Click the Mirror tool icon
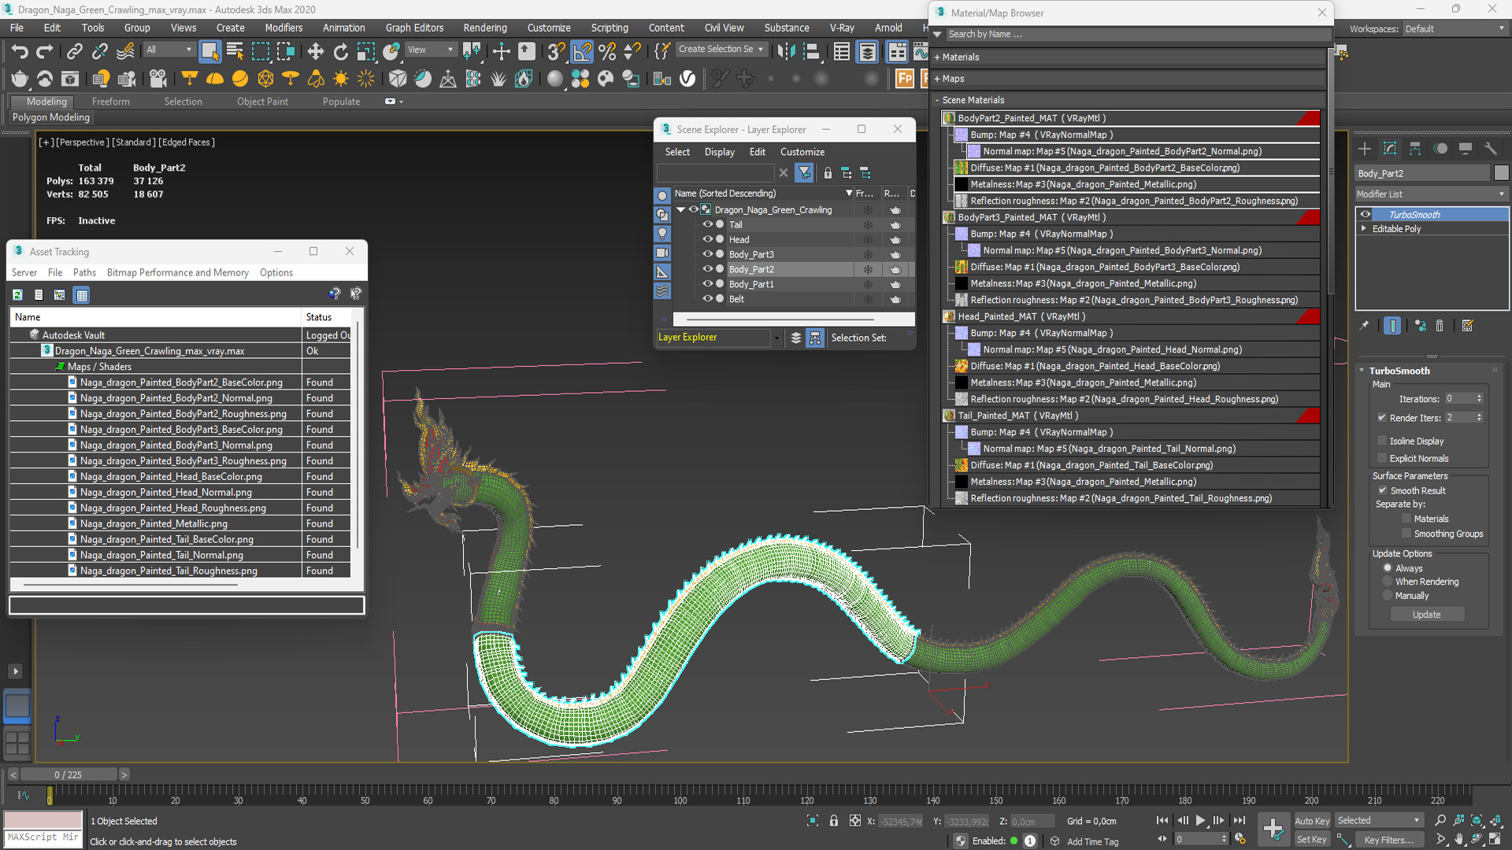 point(786,52)
